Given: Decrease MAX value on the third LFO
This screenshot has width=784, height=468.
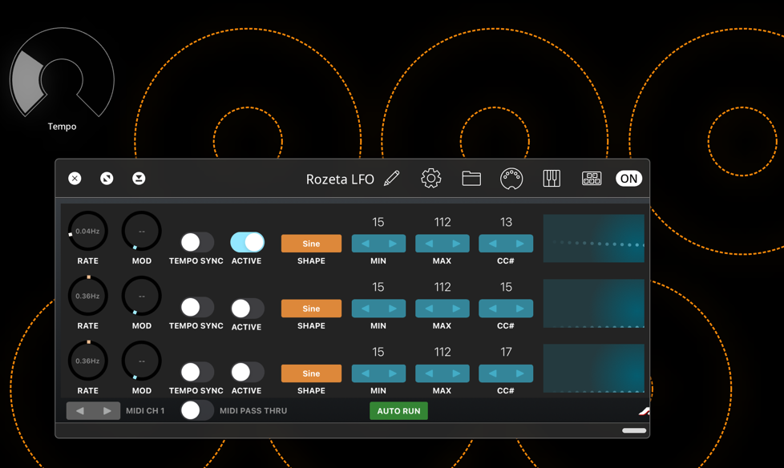Looking at the screenshot, I should pos(429,373).
